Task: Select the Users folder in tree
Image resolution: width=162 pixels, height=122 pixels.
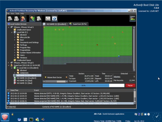Action: point(23,55)
